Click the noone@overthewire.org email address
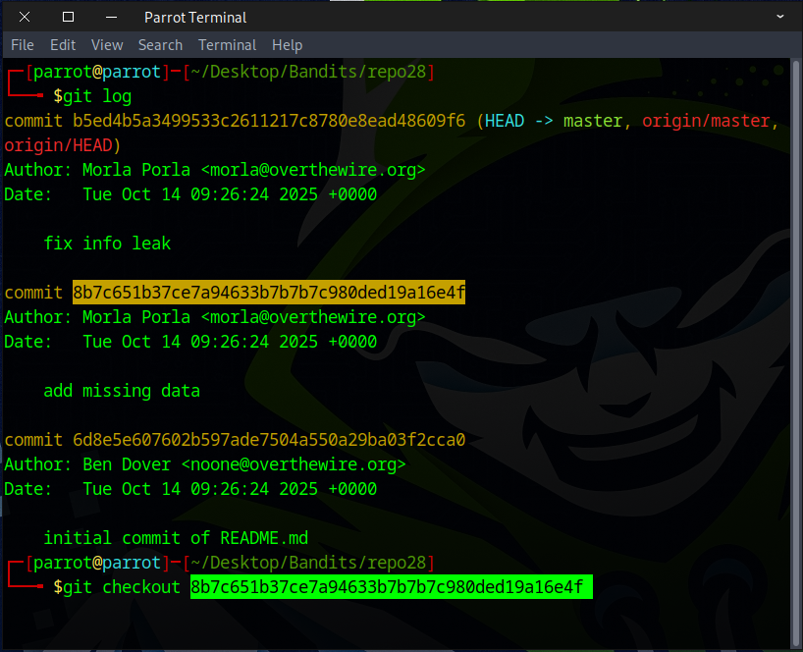This screenshot has height=652, width=803. (x=302, y=464)
